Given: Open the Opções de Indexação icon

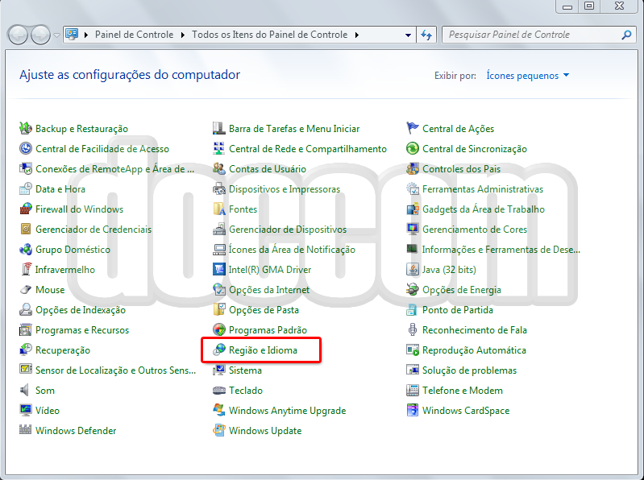Looking at the screenshot, I should point(26,309).
